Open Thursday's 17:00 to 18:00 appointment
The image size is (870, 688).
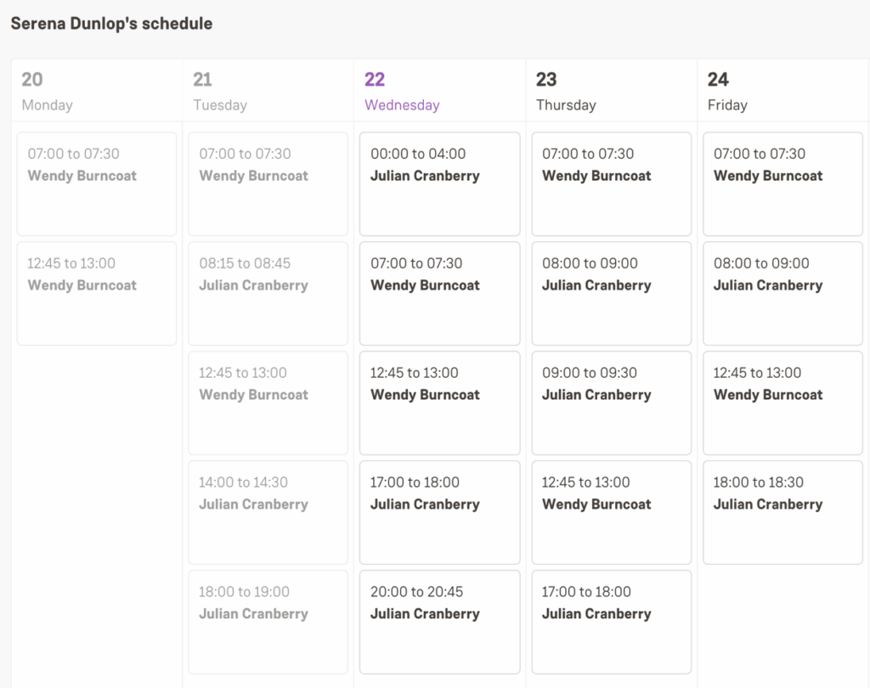point(611,622)
